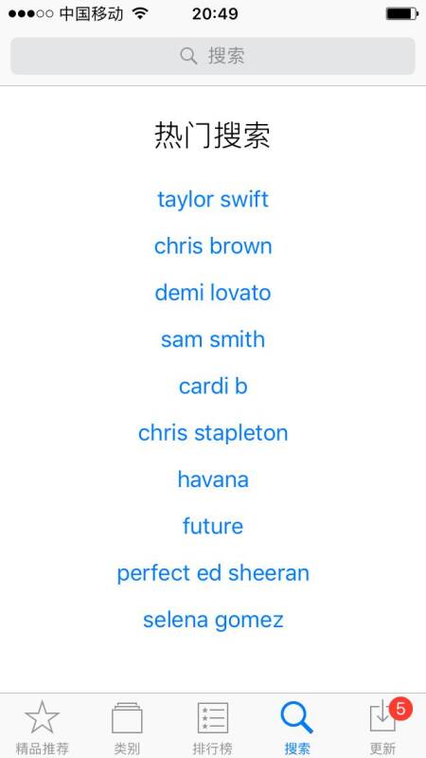Click the 搜索 search input field
The height and width of the screenshot is (758, 426).
click(x=212, y=56)
